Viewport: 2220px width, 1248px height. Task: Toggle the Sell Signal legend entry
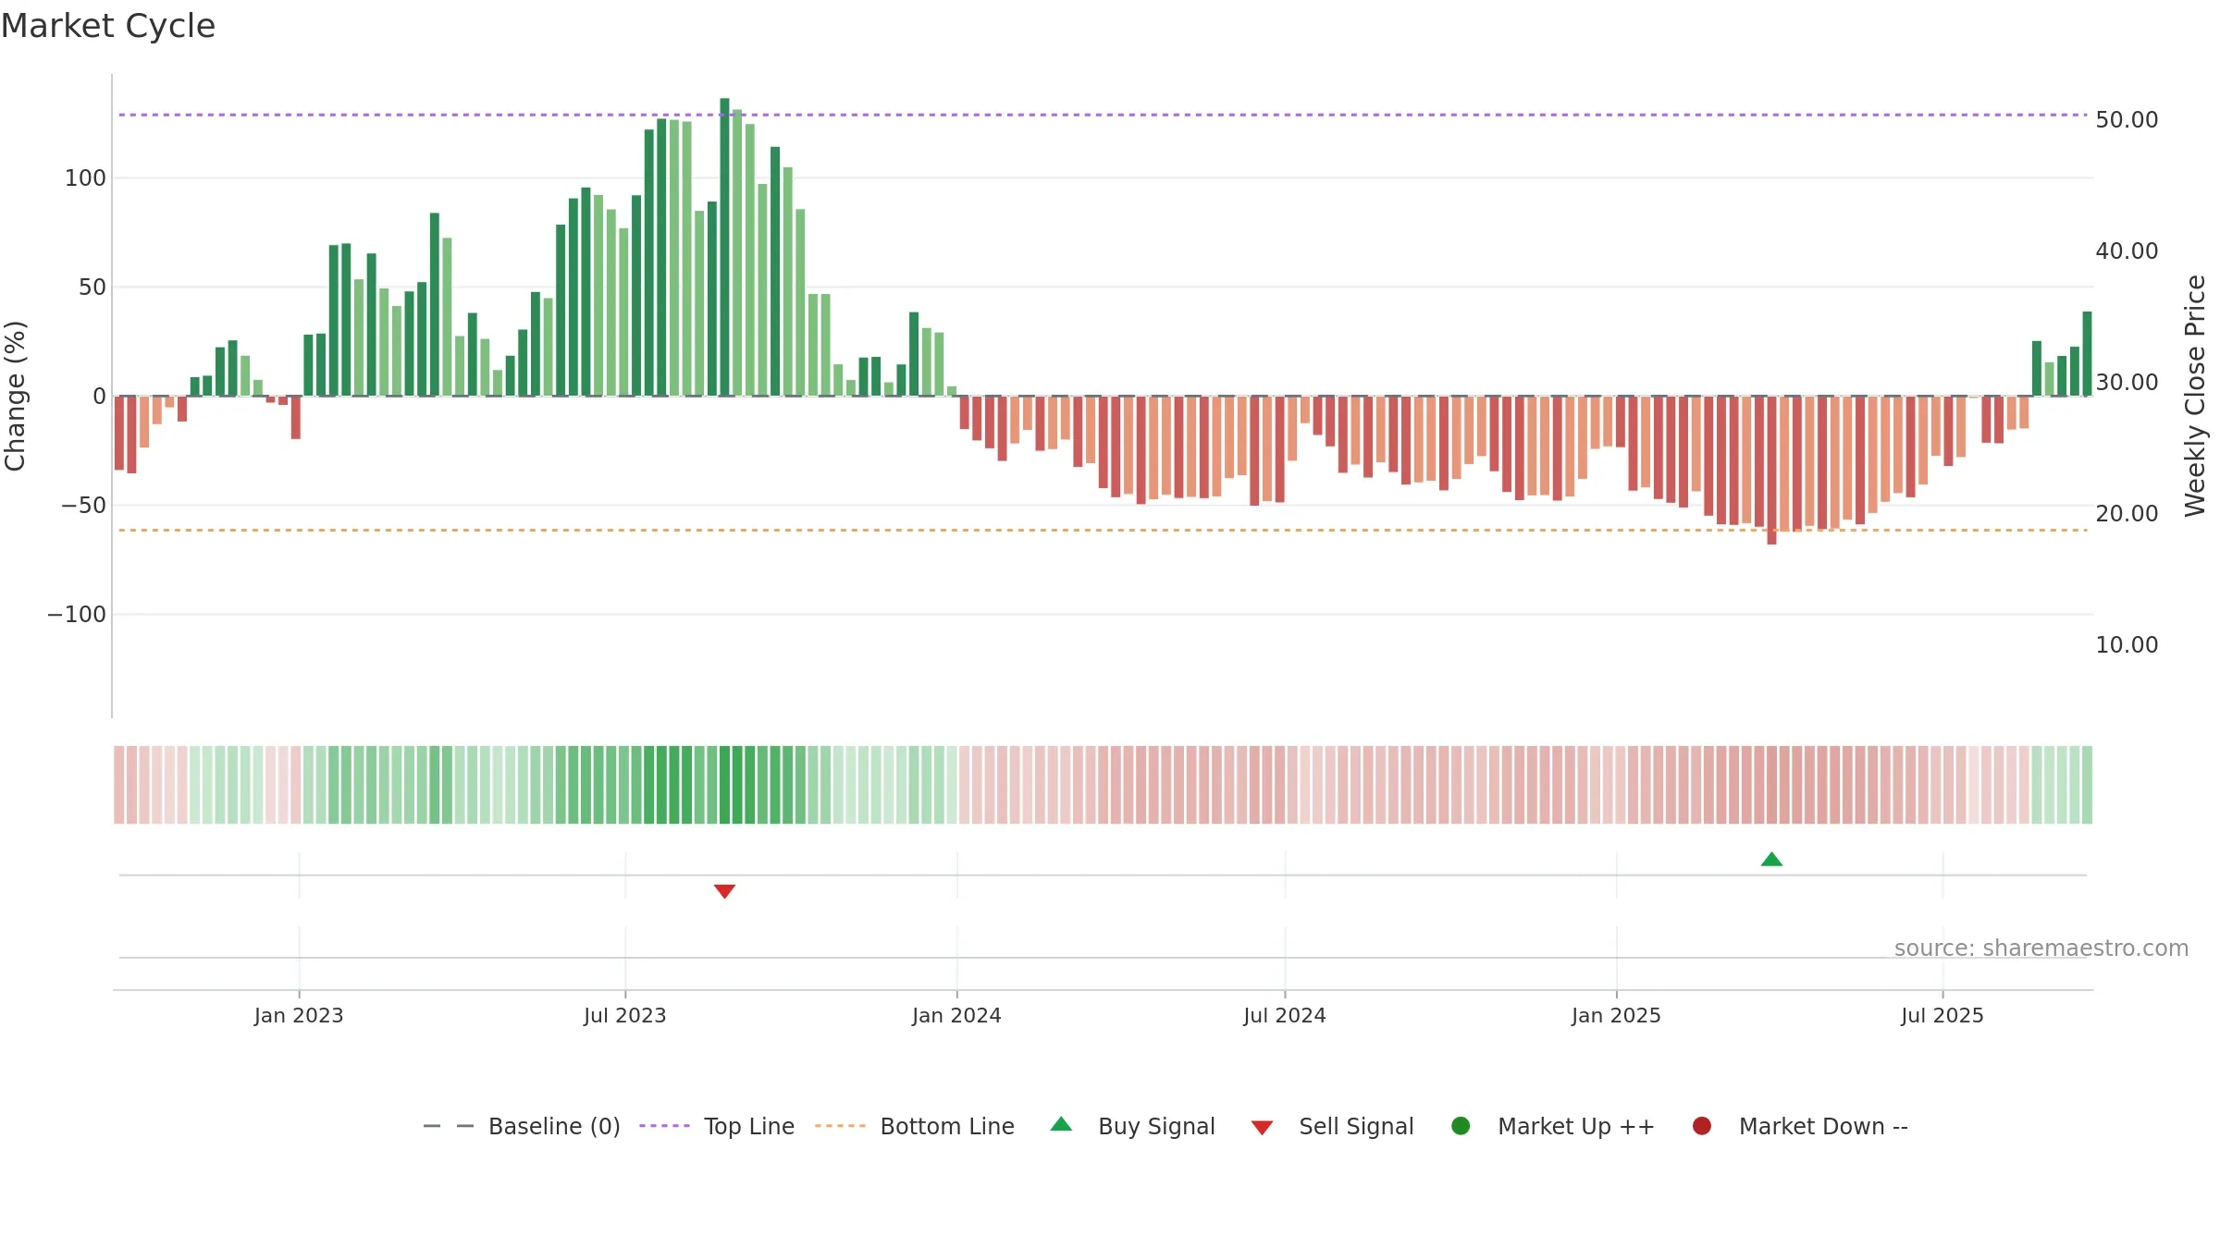coord(1332,1126)
